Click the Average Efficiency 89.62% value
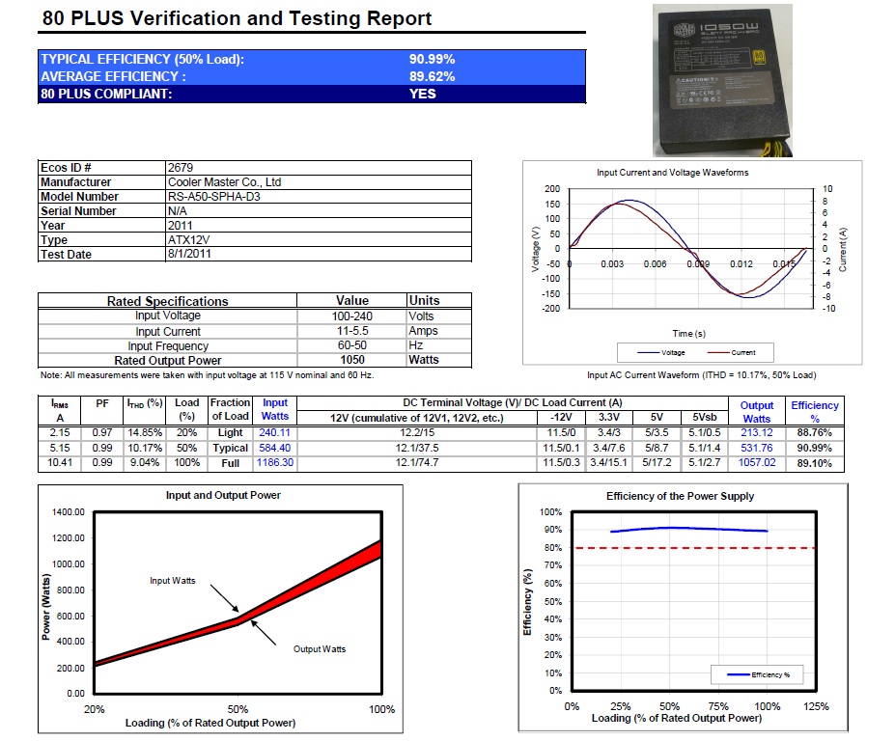Screen dimensions: 895x741 (x=432, y=76)
